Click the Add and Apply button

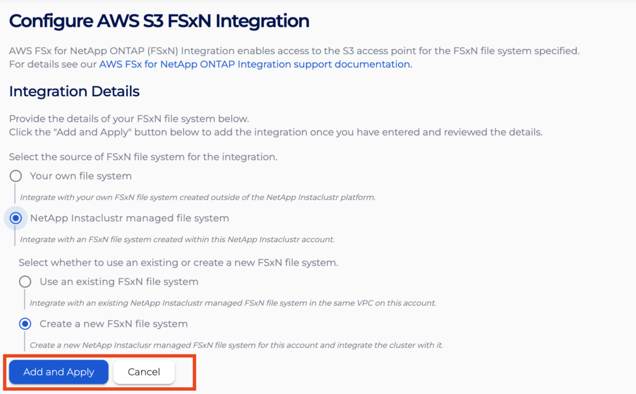pyautogui.click(x=59, y=372)
